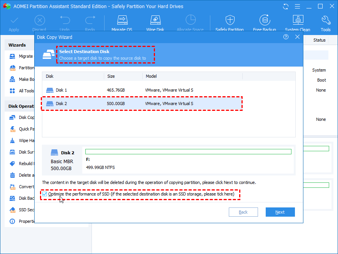Click the Partition wizard sidebar icon
This screenshot has height=254, width=338.
click(13, 68)
